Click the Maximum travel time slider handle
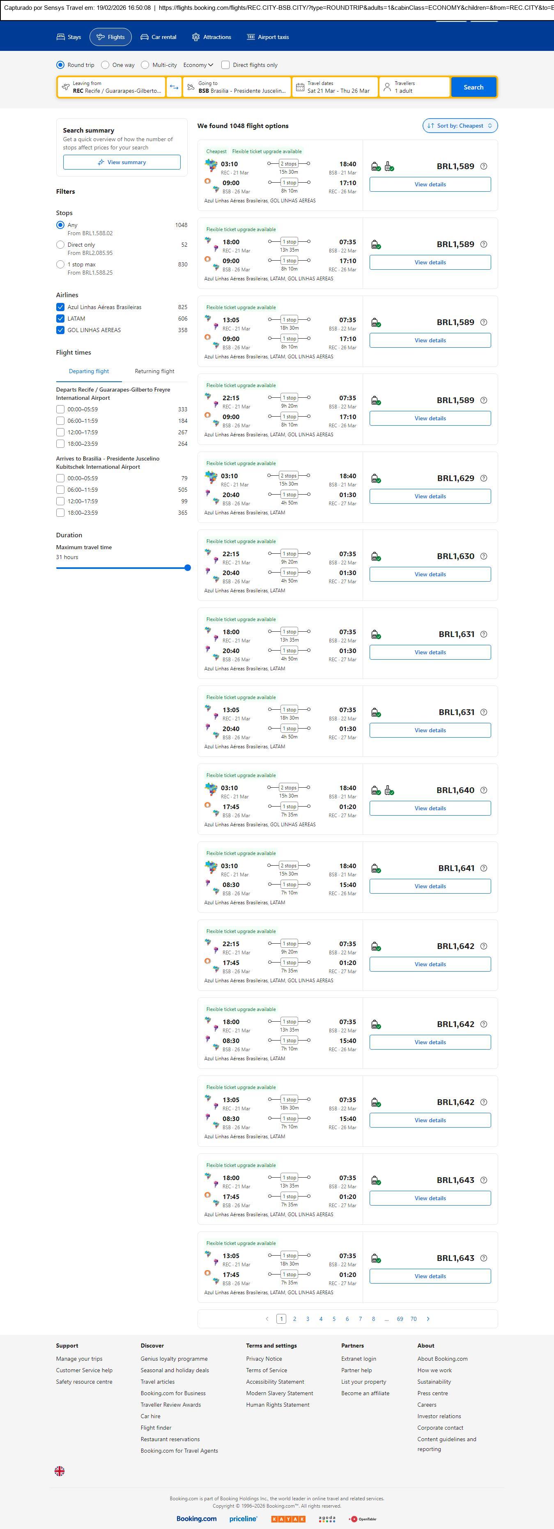Image resolution: width=554 pixels, height=1529 pixels. click(x=188, y=568)
